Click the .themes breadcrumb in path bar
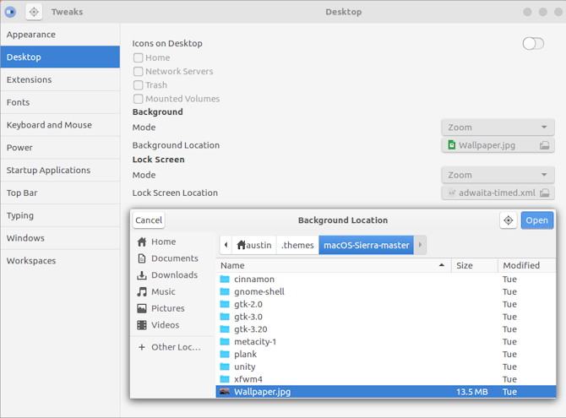566x418 pixels. pyautogui.click(x=297, y=245)
